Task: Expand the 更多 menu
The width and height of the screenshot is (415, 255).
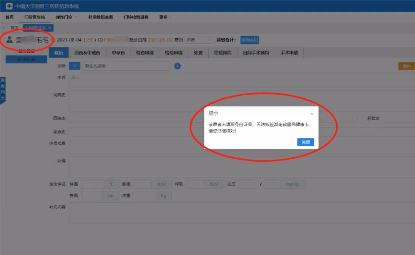Action: tap(166, 17)
